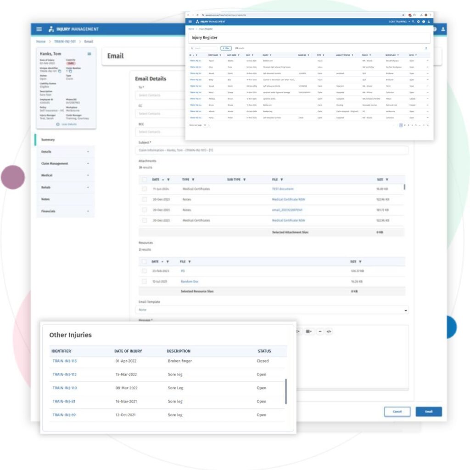
Task: Click the filter icon on the DATE column
Action: [169, 179]
